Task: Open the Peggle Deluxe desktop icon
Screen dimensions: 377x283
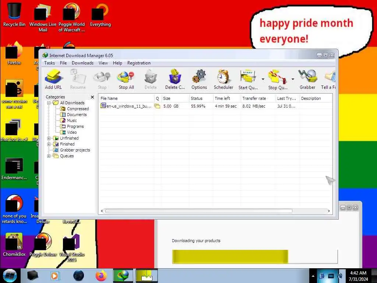Action: point(43,245)
